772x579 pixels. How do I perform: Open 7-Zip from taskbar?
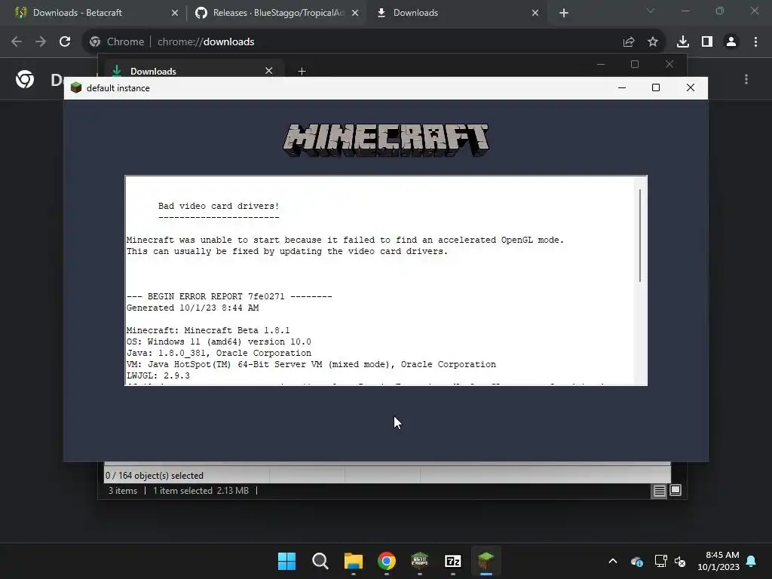coord(453,561)
